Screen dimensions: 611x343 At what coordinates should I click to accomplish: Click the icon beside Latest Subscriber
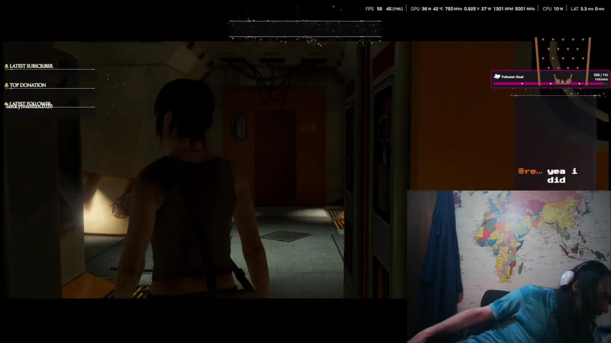point(6,66)
